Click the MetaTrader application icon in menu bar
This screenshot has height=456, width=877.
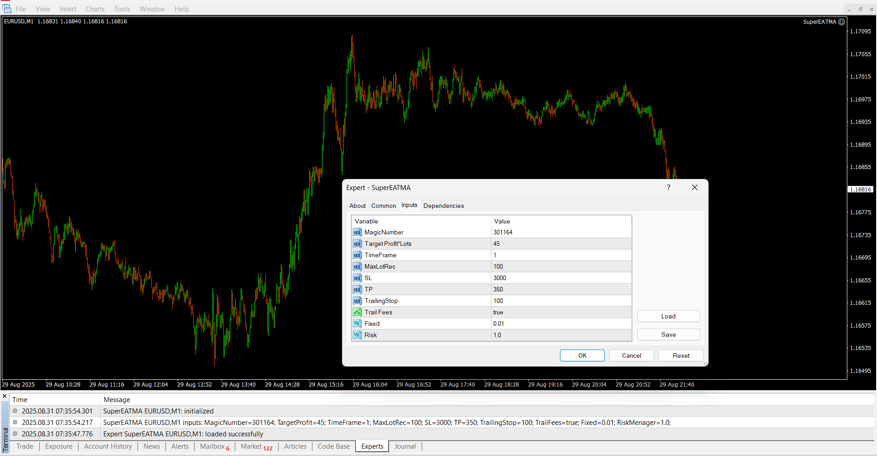(x=7, y=9)
